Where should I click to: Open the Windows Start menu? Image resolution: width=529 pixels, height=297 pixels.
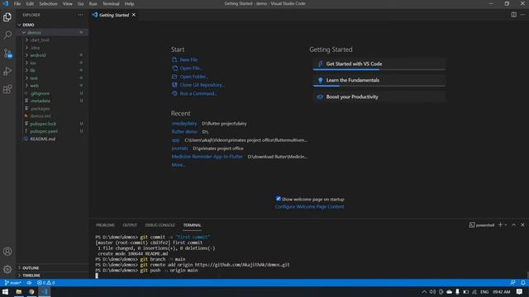point(6,291)
